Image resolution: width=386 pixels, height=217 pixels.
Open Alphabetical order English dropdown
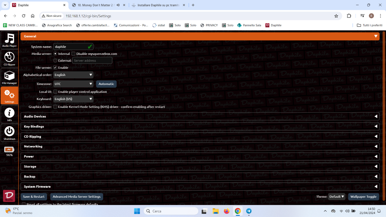[x=73, y=75]
